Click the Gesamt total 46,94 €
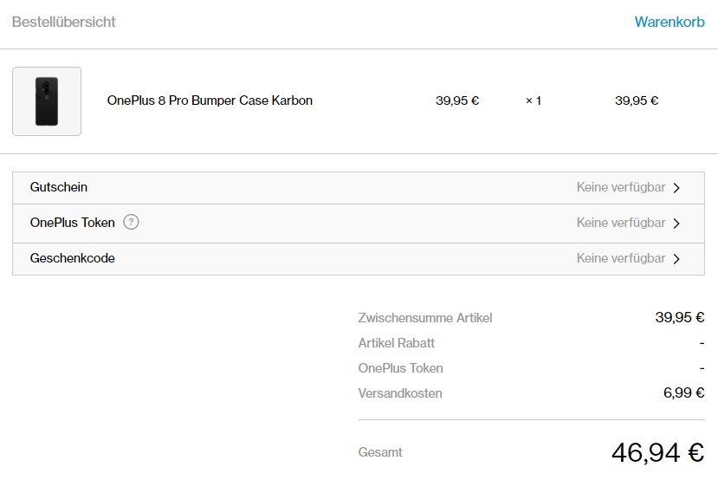 coord(658,452)
